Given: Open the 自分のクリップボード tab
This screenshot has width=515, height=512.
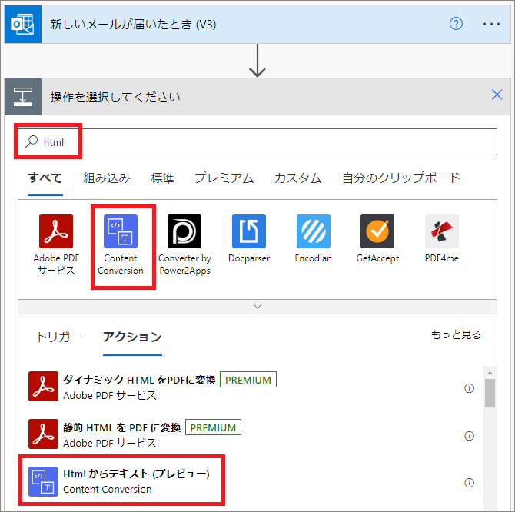Looking at the screenshot, I should [400, 178].
